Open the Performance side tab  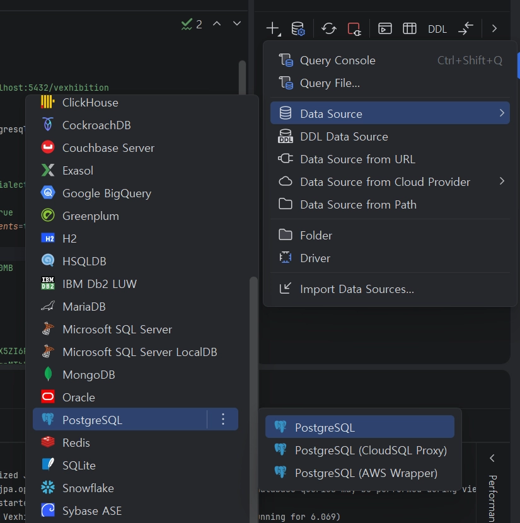point(493,498)
